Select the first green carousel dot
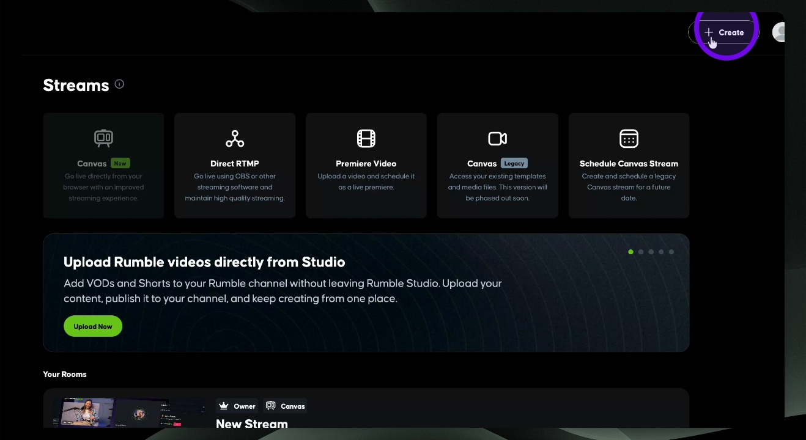The height and width of the screenshot is (440, 806). tap(630, 252)
